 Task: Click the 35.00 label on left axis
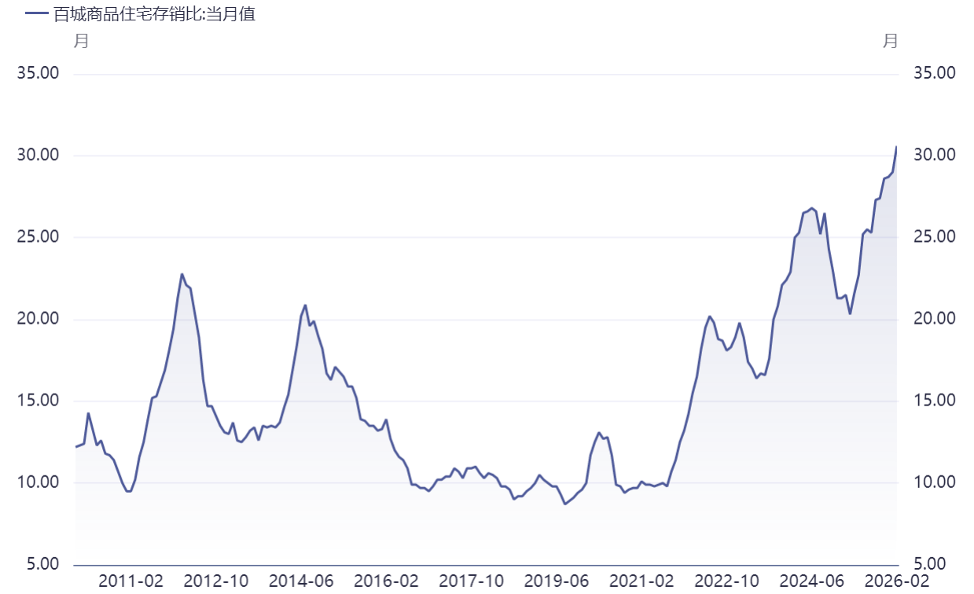[x=39, y=73]
